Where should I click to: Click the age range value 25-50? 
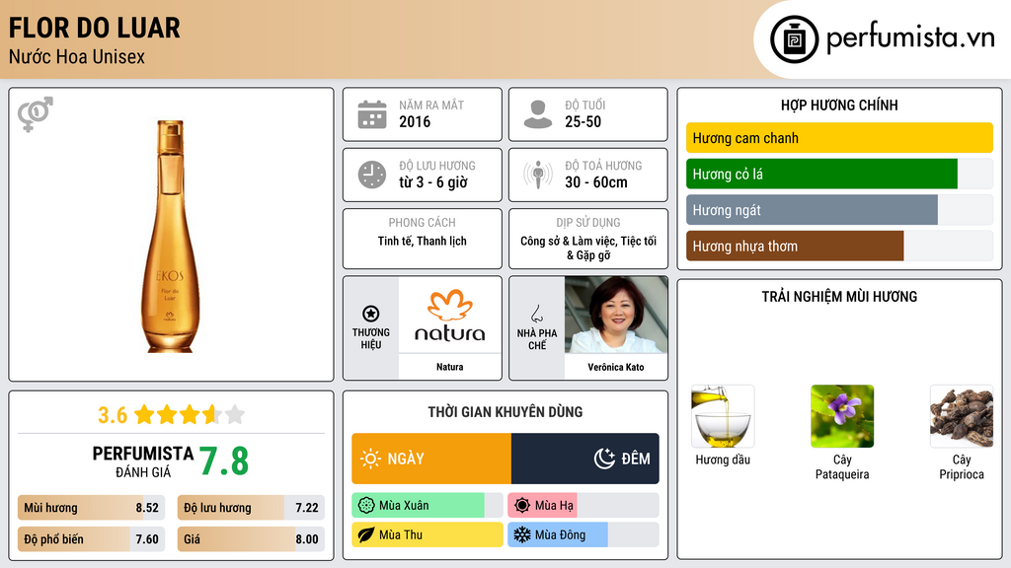coord(583,121)
